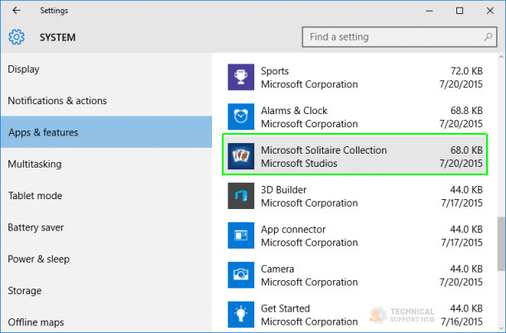Screen dimensions: 506x333
Task: Maximize the Settings window
Action: click(460, 11)
